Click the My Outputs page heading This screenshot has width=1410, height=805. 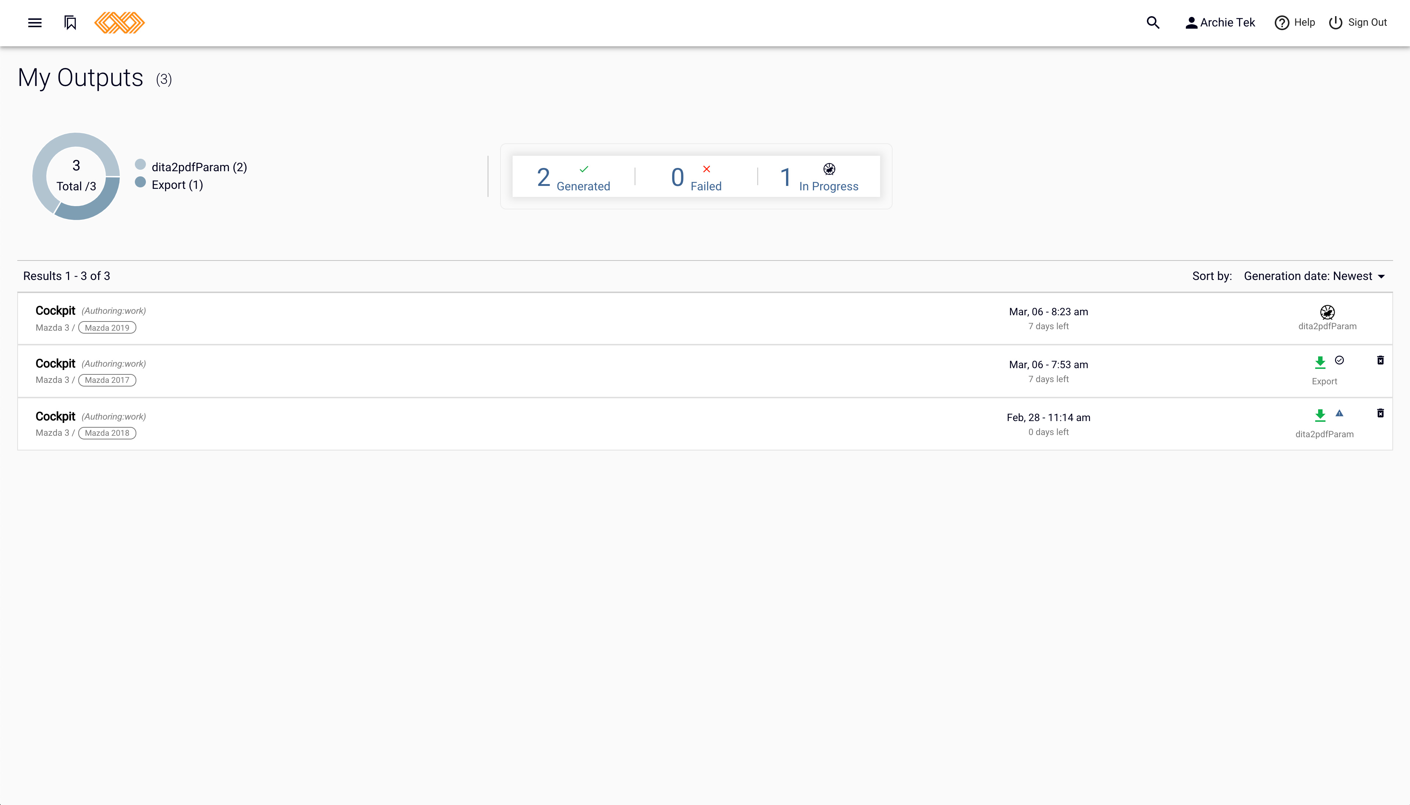click(x=80, y=78)
